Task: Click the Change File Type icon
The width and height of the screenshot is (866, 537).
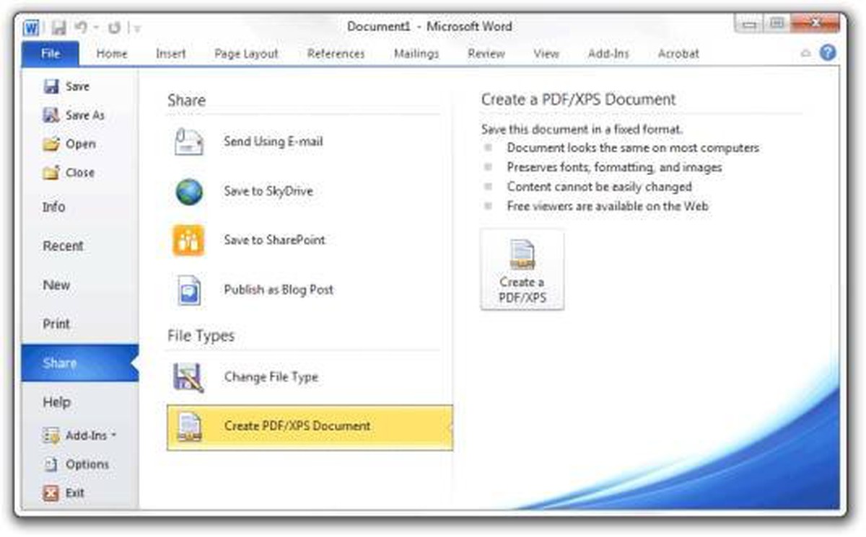Action: [x=189, y=377]
